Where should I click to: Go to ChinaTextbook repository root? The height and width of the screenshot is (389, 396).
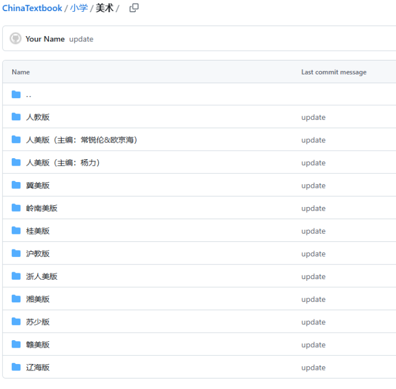[32, 8]
